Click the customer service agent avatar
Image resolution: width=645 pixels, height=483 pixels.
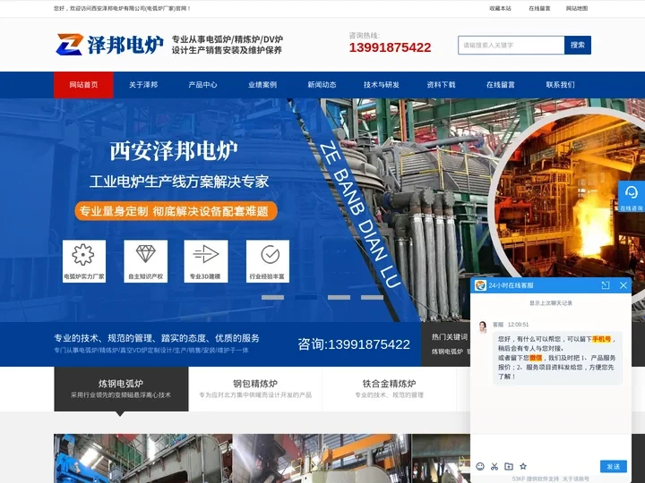(483, 327)
